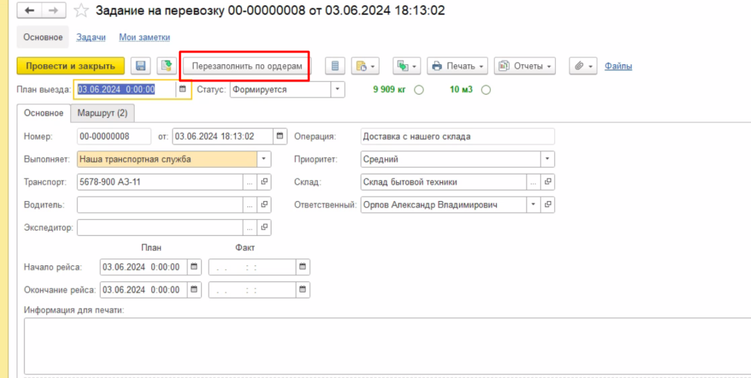Screen dimensions: 751x378
Task: Click Провести и закрыть button
Action: pyautogui.click(x=70, y=67)
